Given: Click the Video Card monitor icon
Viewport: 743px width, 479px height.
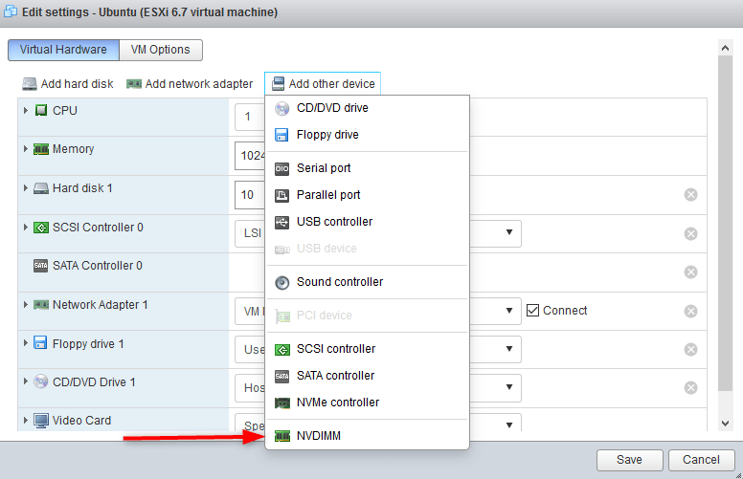Looking at the screenshot, I should click(x=41, y=421).
